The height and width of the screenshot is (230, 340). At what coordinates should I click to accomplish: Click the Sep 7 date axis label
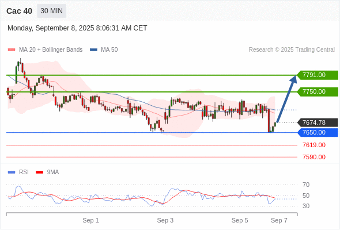pos(279,220)
